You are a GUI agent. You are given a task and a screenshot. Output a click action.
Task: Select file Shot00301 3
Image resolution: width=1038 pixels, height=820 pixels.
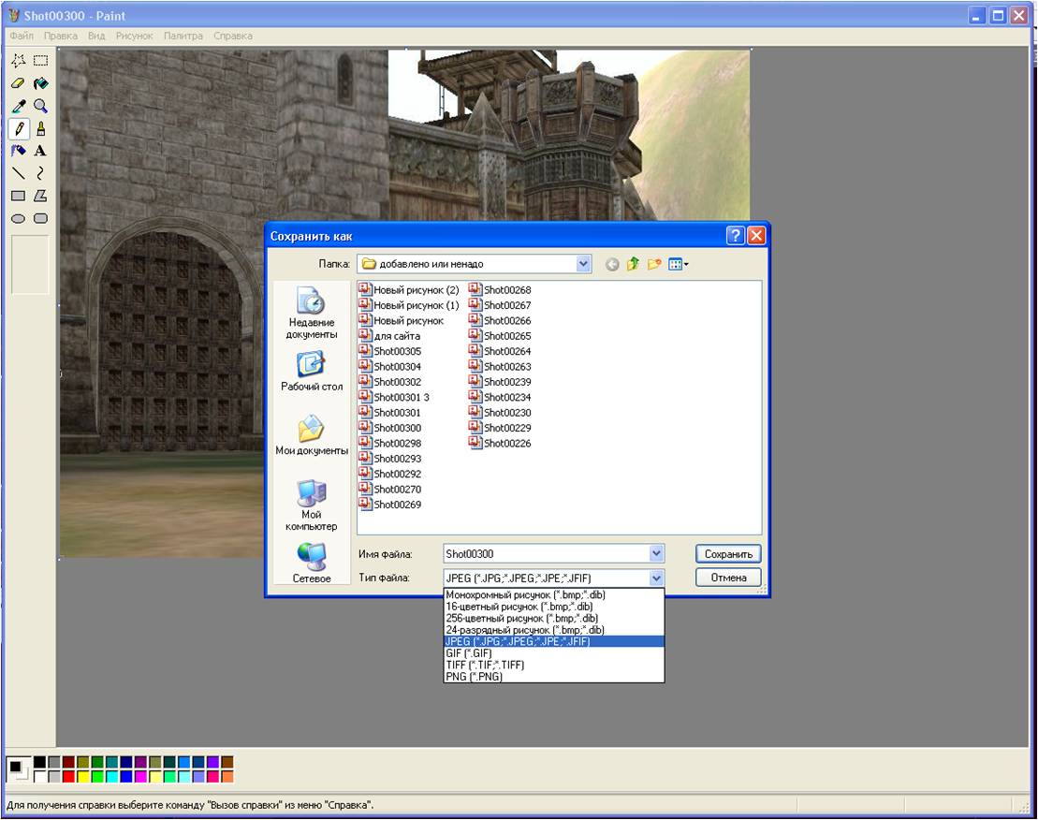394,397
